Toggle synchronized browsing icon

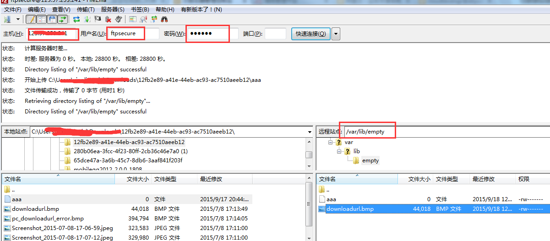(154, 19)
